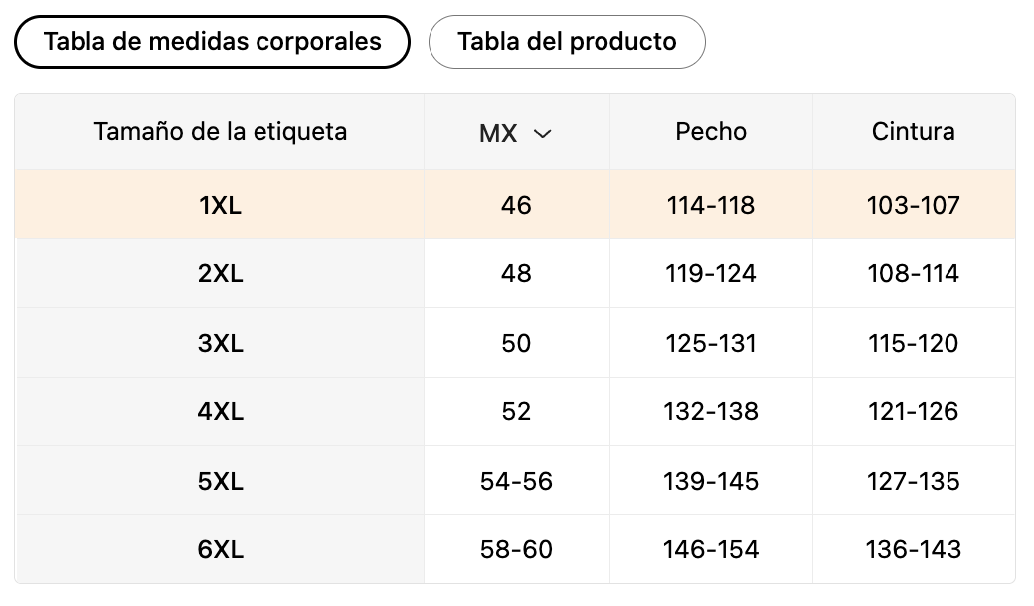Switch to Tabla del producto tab

(567, 42)
